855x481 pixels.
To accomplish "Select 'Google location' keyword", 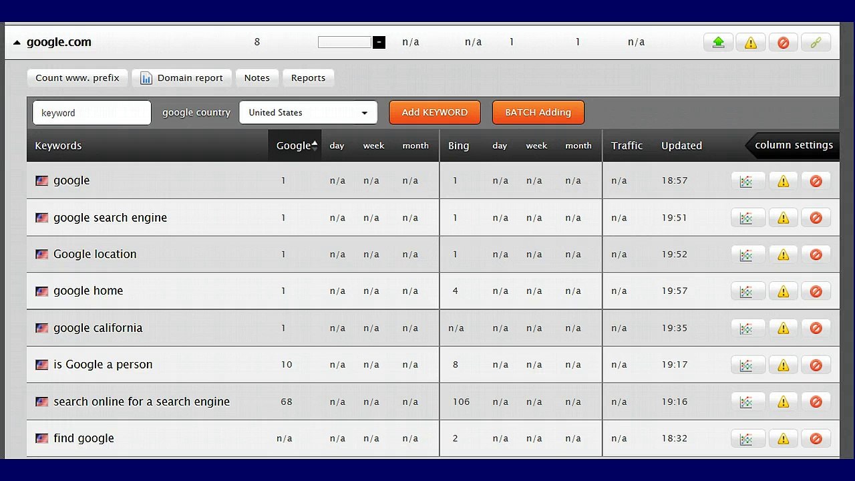I will click(95, 255).
